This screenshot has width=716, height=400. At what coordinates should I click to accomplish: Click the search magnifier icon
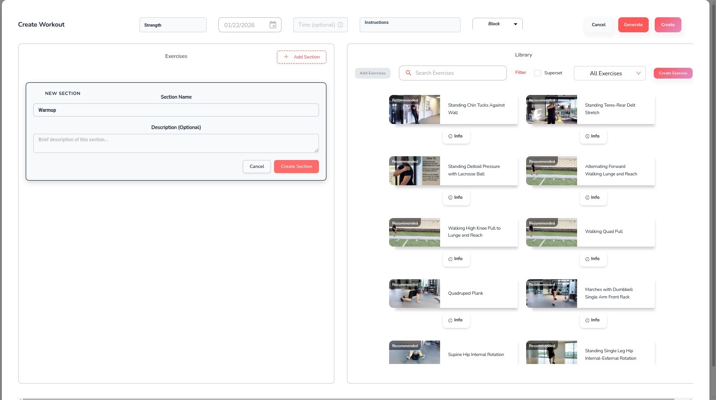point(408,73)
